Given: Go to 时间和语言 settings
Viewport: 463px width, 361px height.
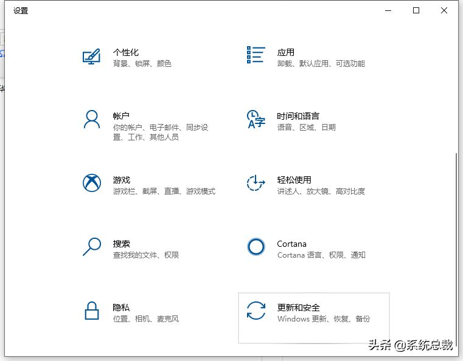Looking at the screenshot, I should click(298, 116).
